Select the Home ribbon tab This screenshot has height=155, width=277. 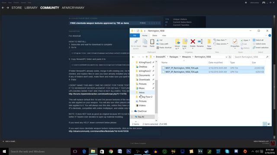click(x=145, y=35)
